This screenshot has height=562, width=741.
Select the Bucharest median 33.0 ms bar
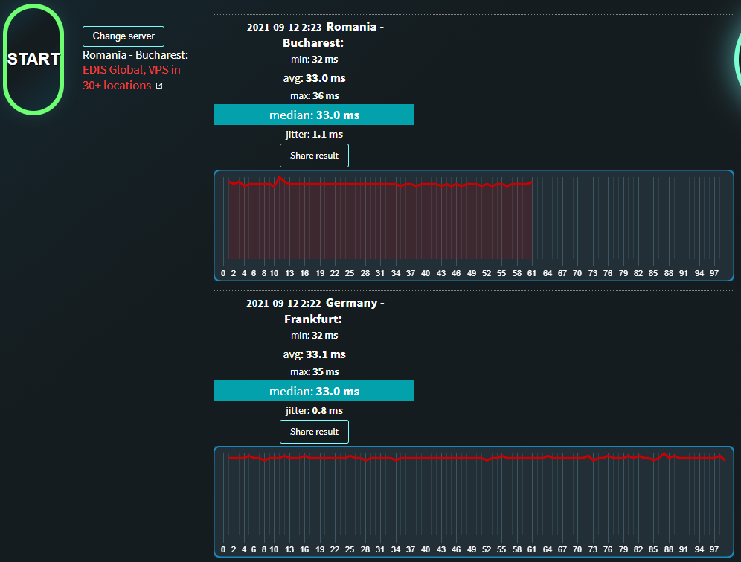(x=314, y=115)
